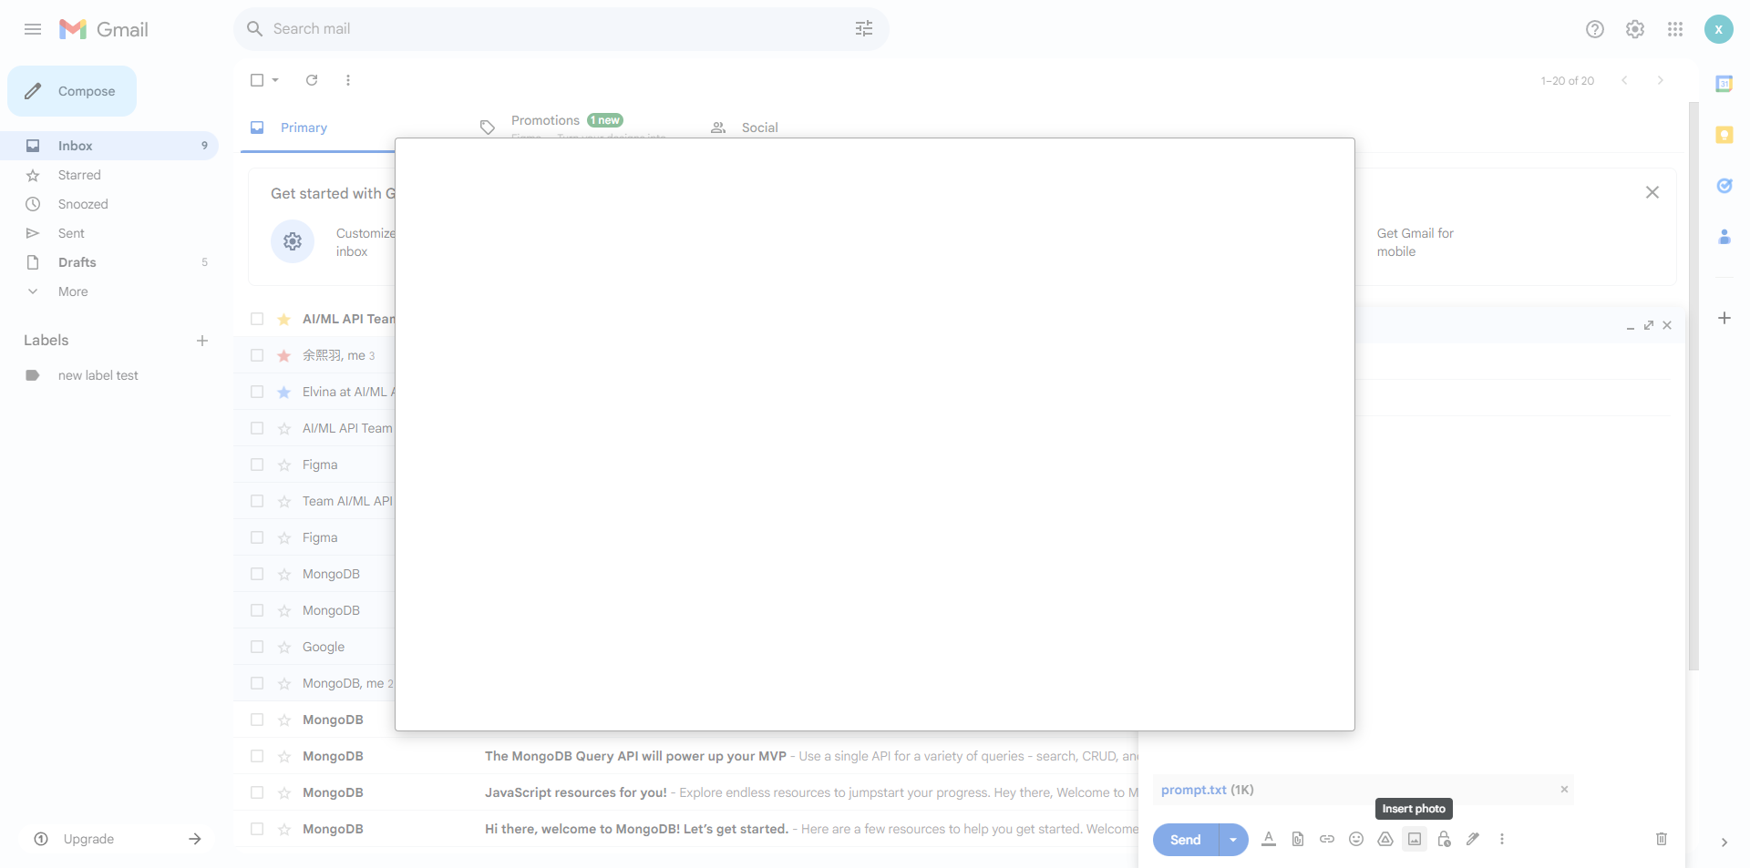Insert files using Google Drive icon
Screen dimensions: 1750x868
pos(1385,839)
